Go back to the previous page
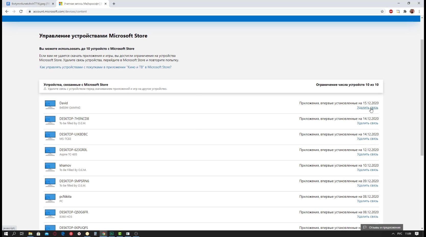Image resolution: width=426 pixels, height=237 pixels. click(x=7, y=11)
